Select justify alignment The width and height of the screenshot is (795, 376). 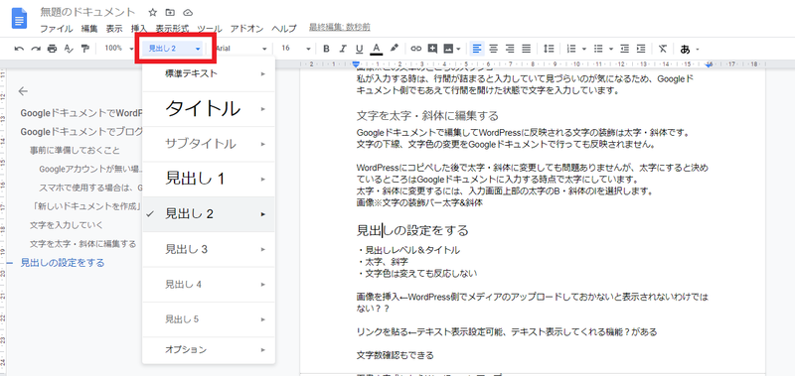[x=527, y=49]
